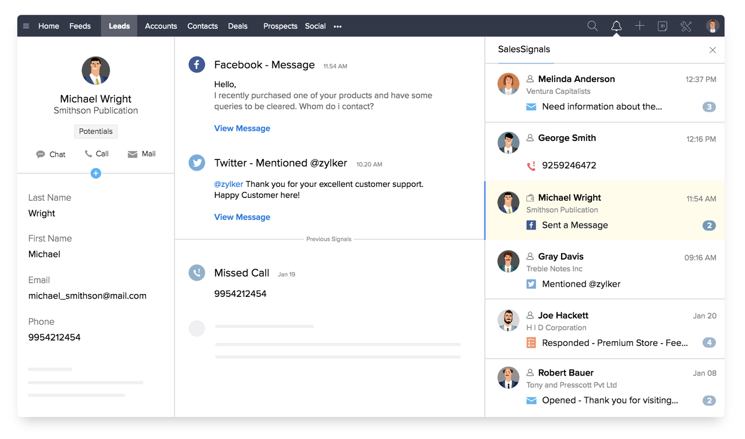Screen dimensions: 745x439
Task: Click View Message under Facebook - Message
Action: [x=242, y=129]
